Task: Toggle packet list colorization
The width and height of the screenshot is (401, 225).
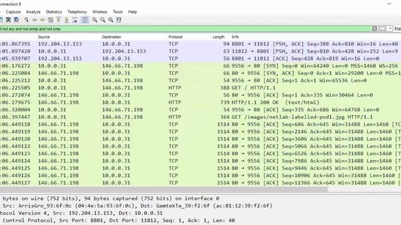Action: tap(85, 19)
